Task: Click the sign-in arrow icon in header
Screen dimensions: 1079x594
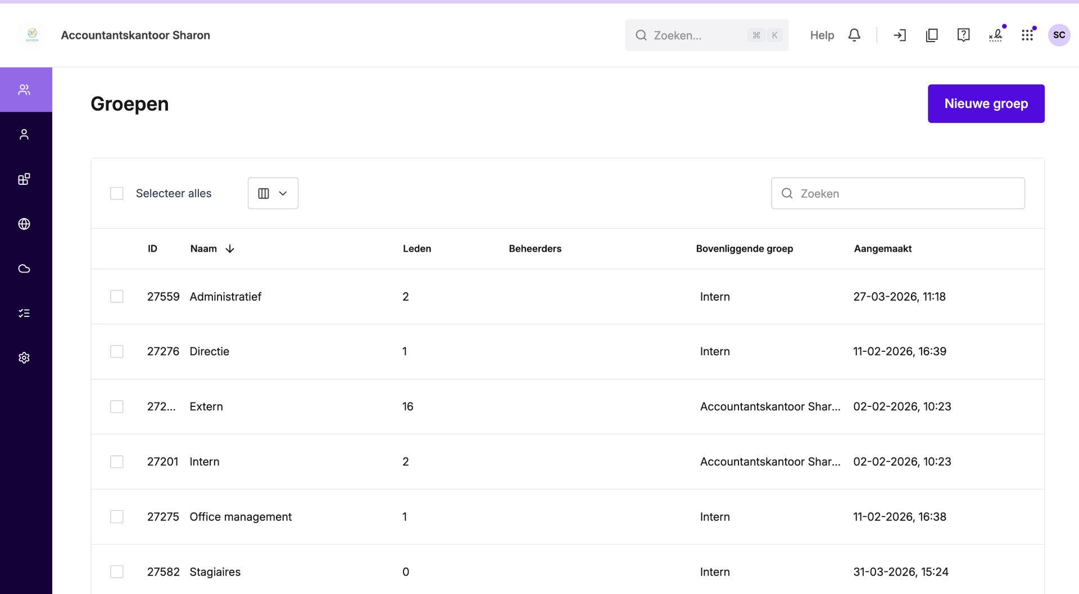Action: click(x=900, y=35)
